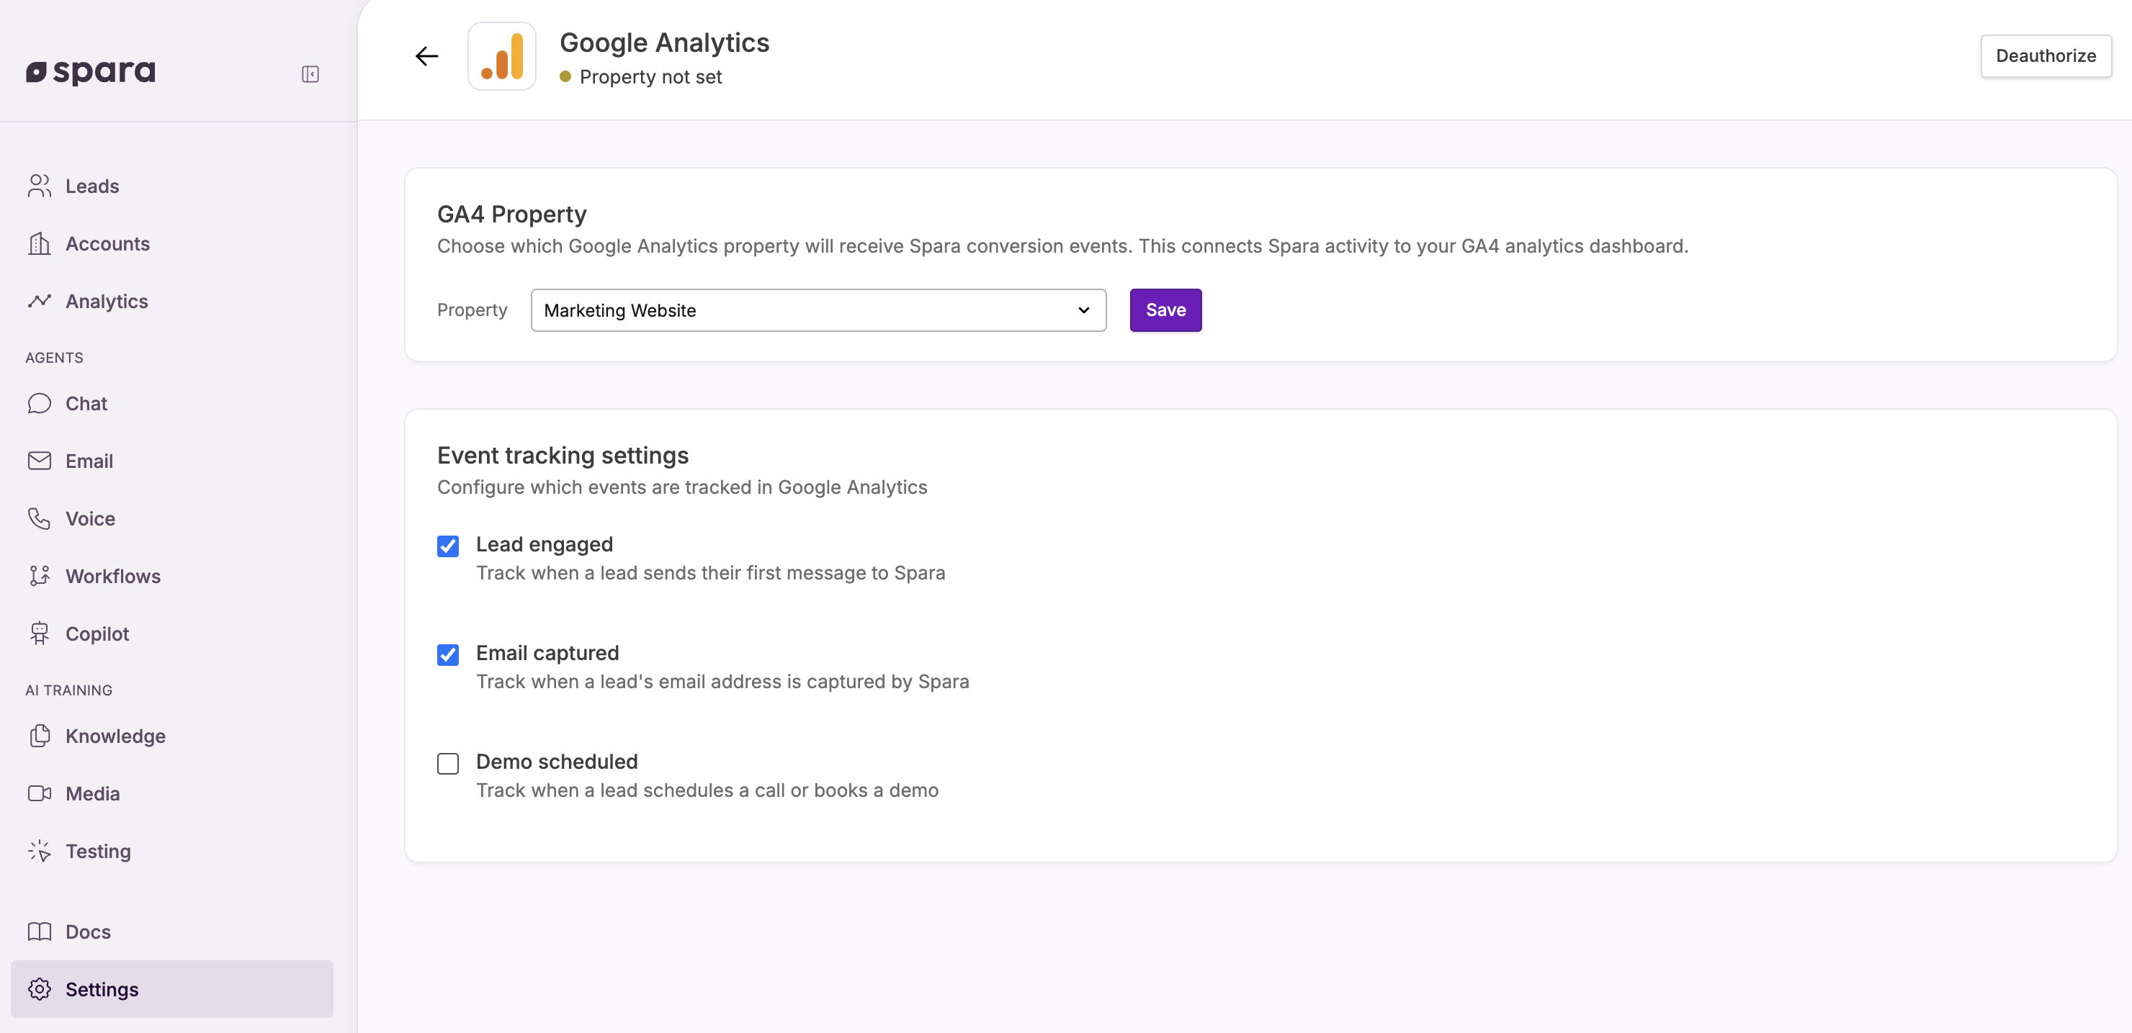Open Testing via the sparkle cursor icon
This screenshot has height=1033, width=2132.
point(39,851)
